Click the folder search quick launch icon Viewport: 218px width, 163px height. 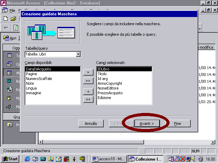tap(50, 159)
